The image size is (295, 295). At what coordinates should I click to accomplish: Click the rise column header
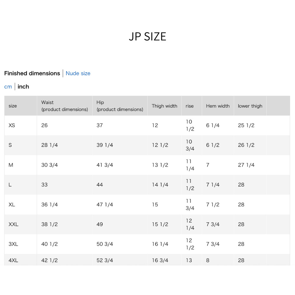(189, 106)
